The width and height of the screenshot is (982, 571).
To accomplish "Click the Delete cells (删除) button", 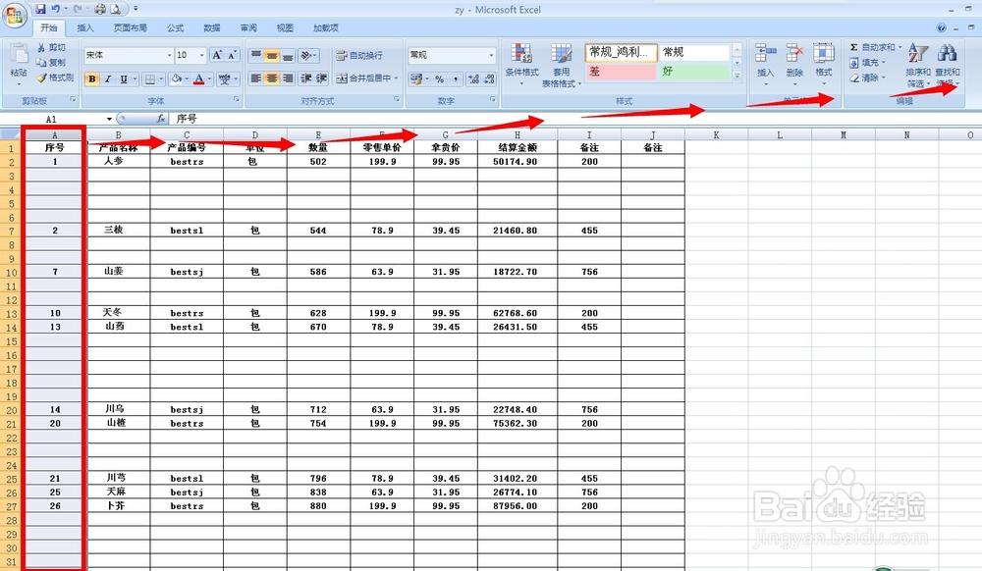I will coord(794,65).
